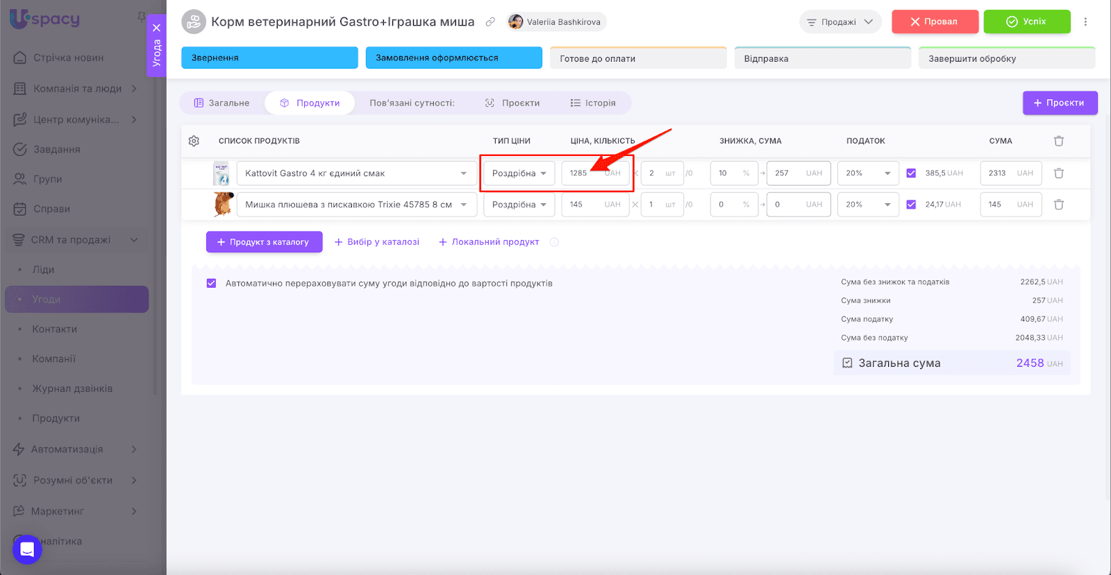The image size is (1111, 575).
Task: Click the price field showing 145
Action: coord(595,205)
